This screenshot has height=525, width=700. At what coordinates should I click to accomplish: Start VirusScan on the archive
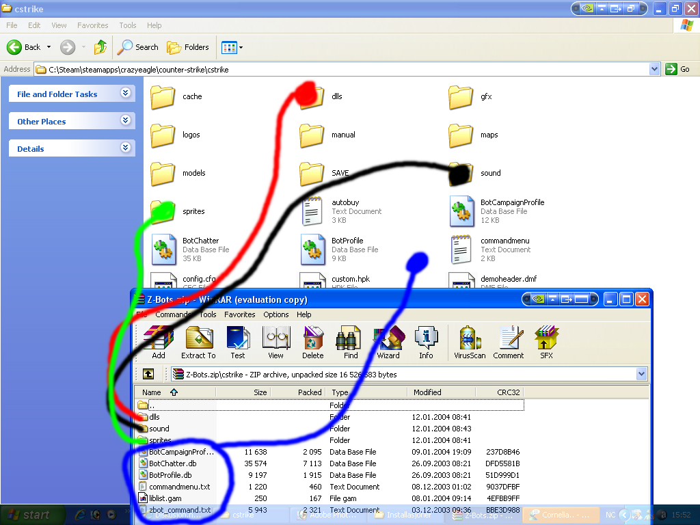[x=470, y=342]
